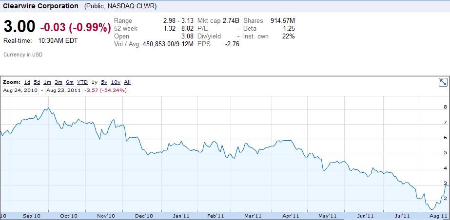Image resolution: width=450 pixels, height=220 pixels.
Task: Edit the end date field Aug 23, 2011
Action: (x=63, y=91)
